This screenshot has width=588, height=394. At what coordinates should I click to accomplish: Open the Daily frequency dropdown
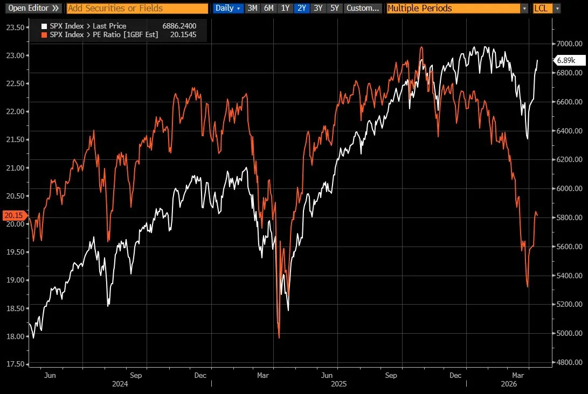[x=228, y=8]
